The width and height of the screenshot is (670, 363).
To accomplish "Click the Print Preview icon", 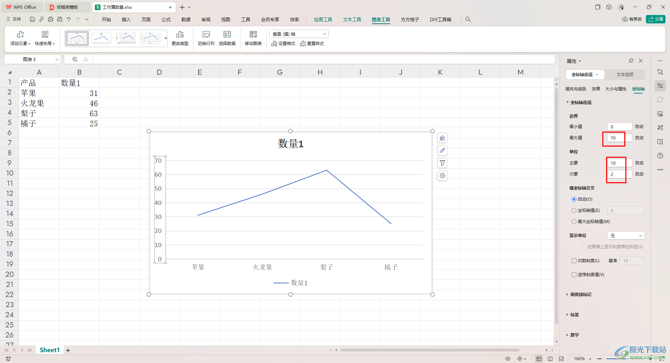I will pyautogui.click(x=60, y=20).
